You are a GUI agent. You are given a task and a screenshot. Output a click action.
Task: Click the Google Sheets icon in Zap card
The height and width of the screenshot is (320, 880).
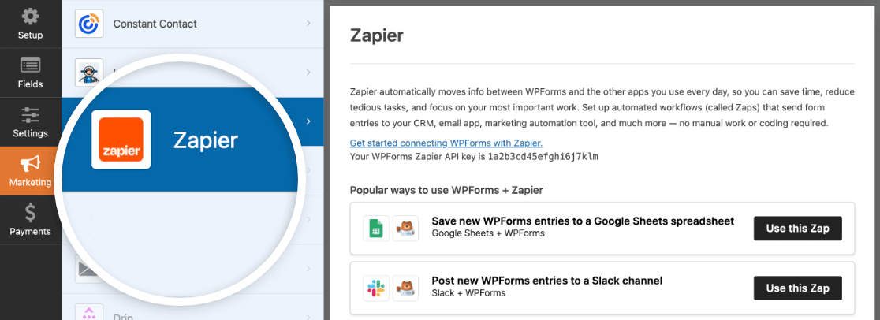[x=376, y=229]
